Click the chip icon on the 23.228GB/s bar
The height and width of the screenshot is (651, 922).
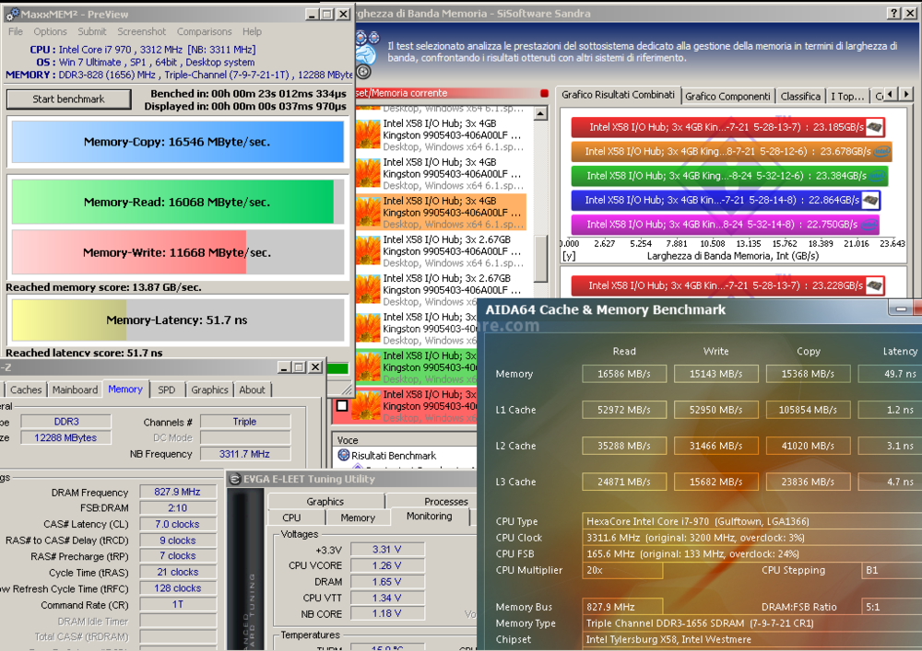tap(874, 285)
